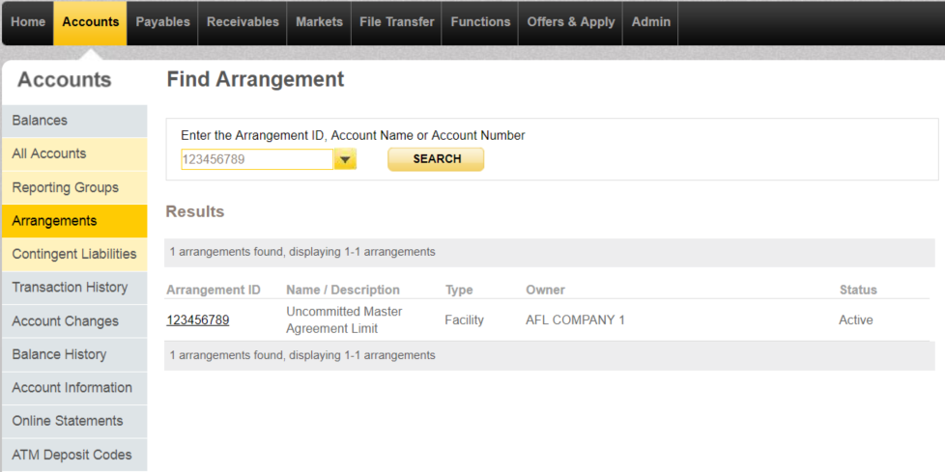The image size is (945, 472).
Task: Click the Type column header
Action: point(459,291)
